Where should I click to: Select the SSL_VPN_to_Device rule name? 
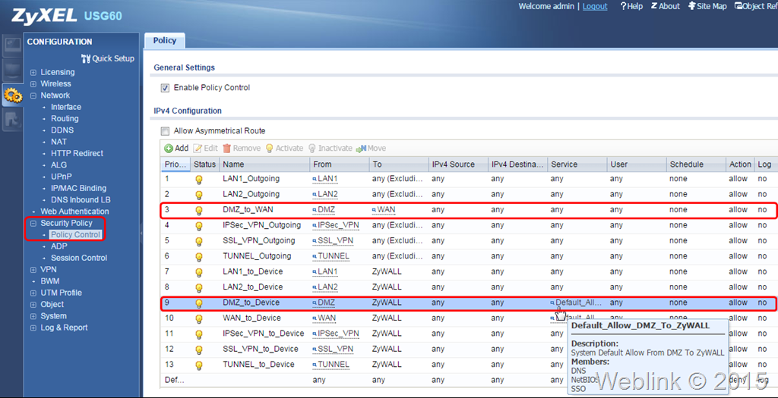(x=261, y=349)
